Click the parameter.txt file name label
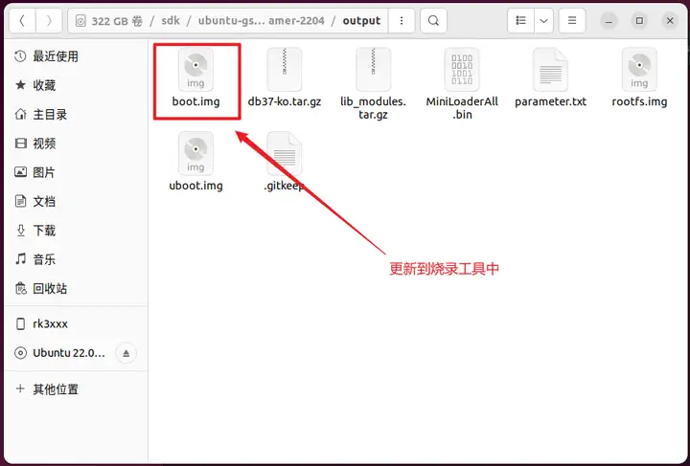690x466 pixels. [550, 101]
